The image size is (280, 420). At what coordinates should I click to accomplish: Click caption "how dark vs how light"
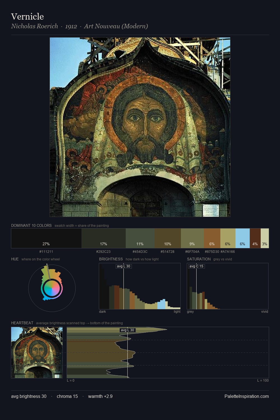(142, 259)
